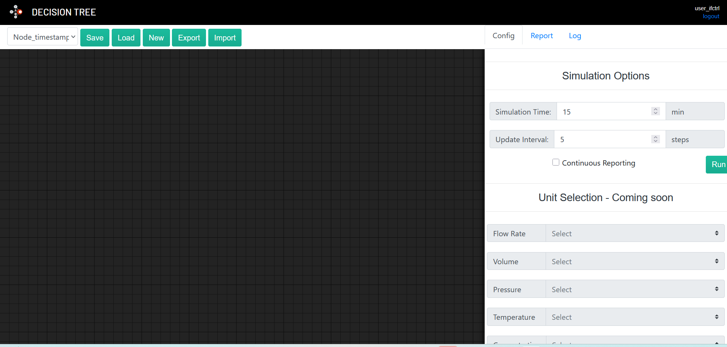727x347 pixels.
Task: Open the Temperature unit dropdown
Action: click(x=635, y=317)
